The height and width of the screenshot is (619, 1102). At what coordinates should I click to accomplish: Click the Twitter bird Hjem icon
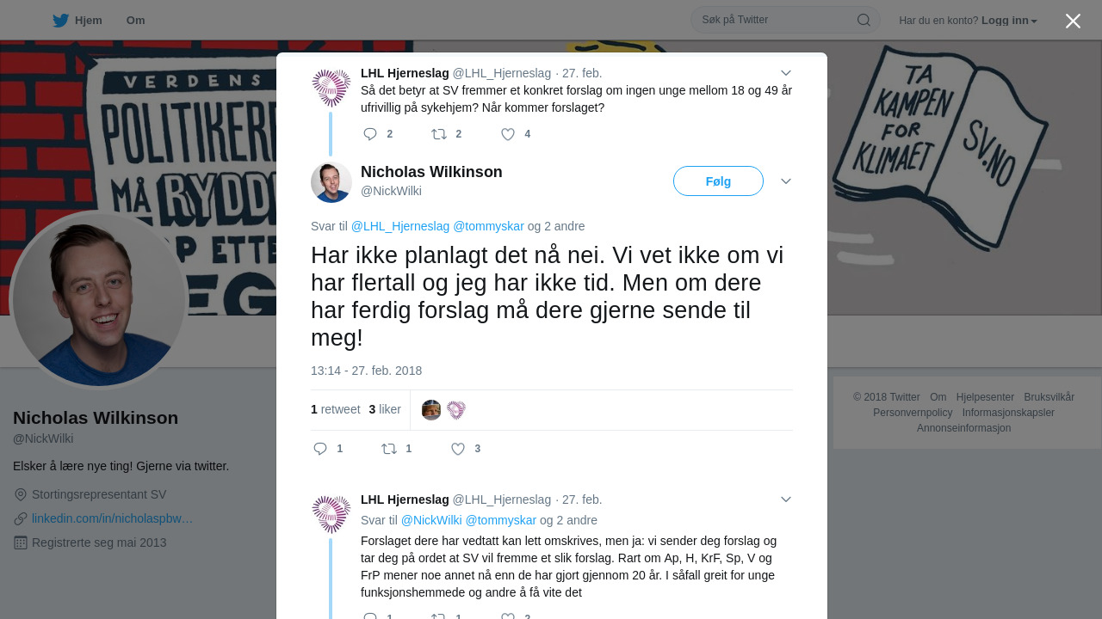[x=60, y=21]
